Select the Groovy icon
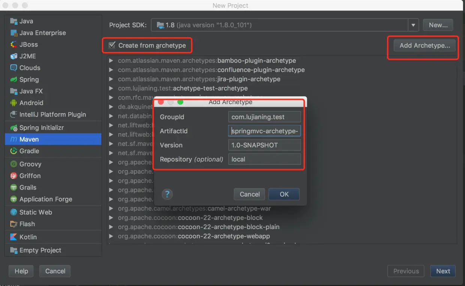465x286 pixels. [14, 164]
